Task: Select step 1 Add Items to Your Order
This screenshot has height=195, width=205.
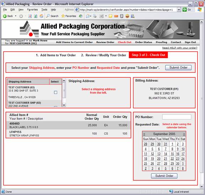Action: point(56,55)
